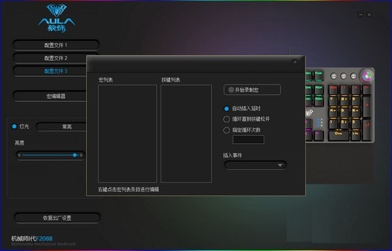This screenshot has width=392, height=251.
Task: Click inside the 宏列表 macro list box
Action: [127, 133]
